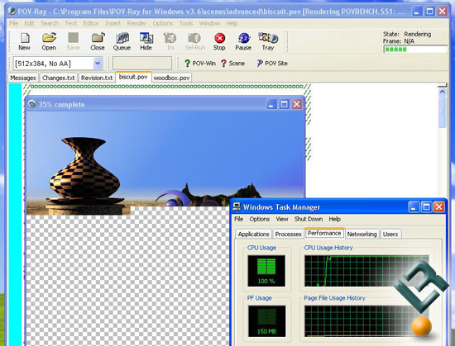
Task: Open Task Manager Help menu
Action: pyautogui.click(x=334, y=219)
